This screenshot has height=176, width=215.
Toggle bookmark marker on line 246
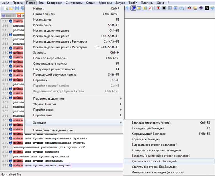point(11,35)
